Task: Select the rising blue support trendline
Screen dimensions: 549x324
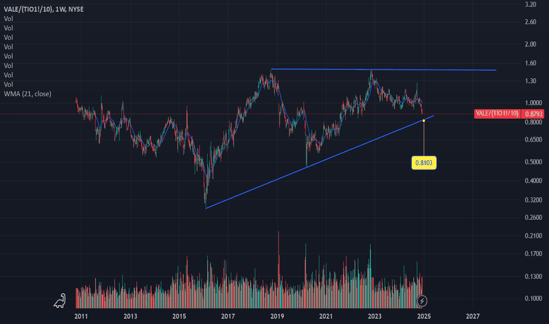Action: (319, 162)
